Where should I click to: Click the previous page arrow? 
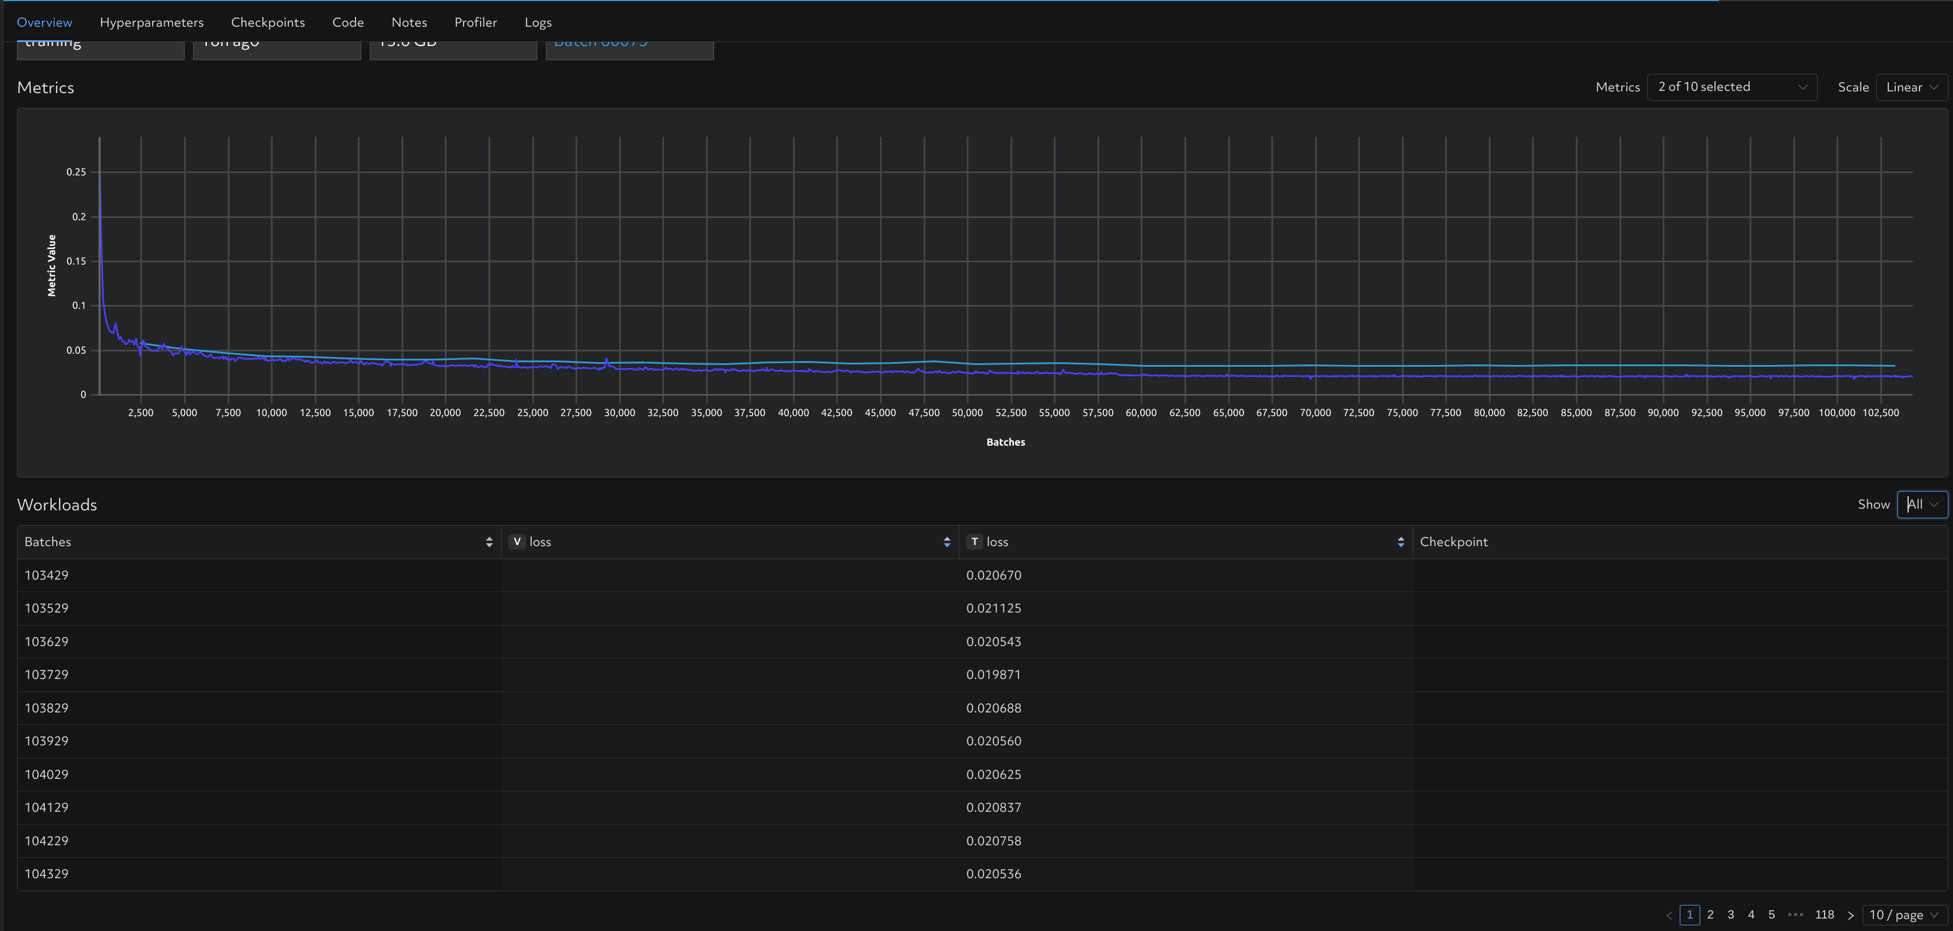(x=1669, y=915)
